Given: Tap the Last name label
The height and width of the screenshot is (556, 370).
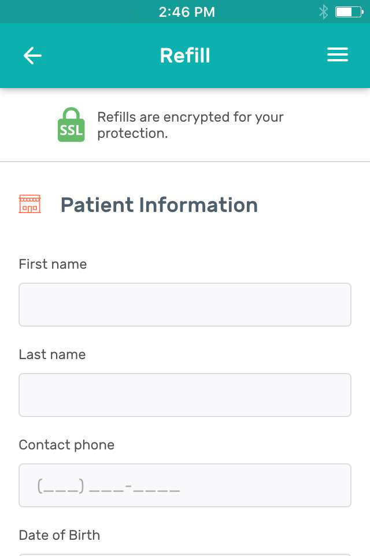Looking at the screenshot, I should pos(52,354).
